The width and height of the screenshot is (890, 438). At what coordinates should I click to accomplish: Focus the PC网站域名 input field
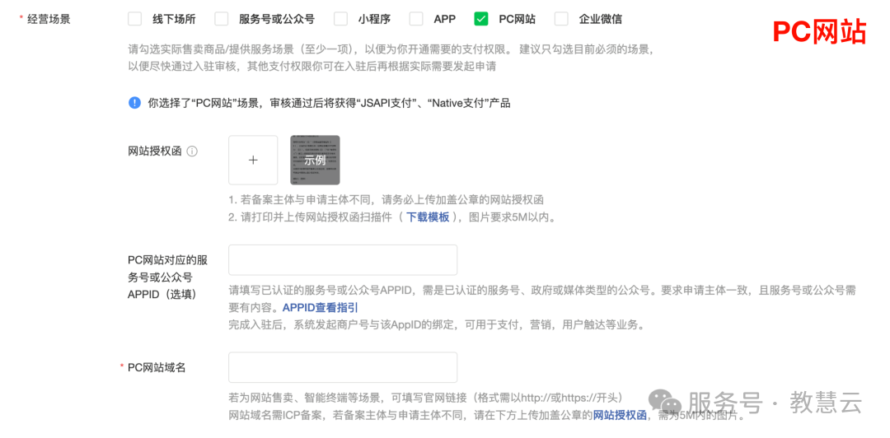pos(343,367)
